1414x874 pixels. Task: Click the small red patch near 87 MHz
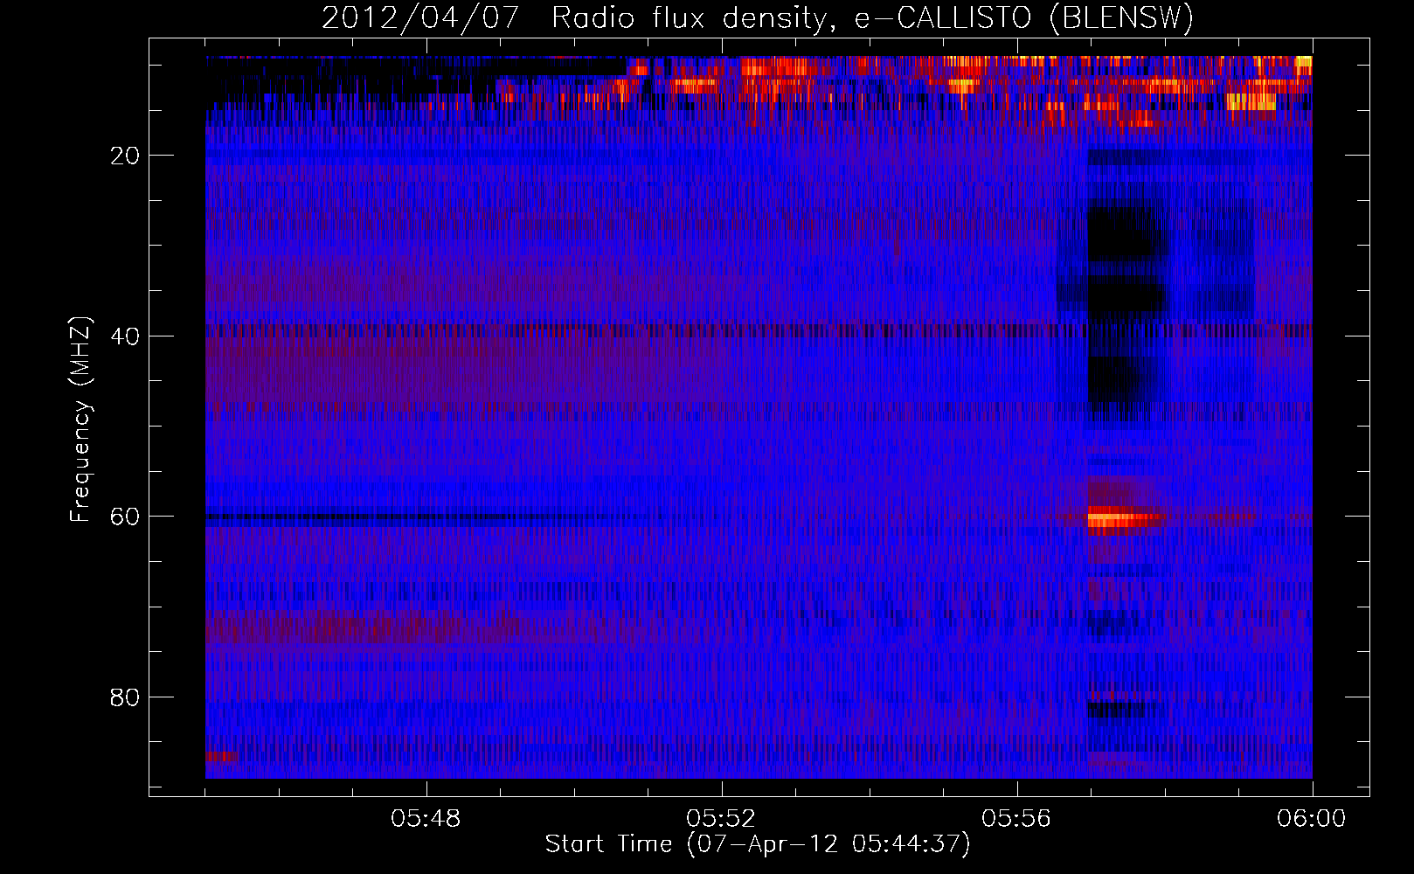point(221,756)
